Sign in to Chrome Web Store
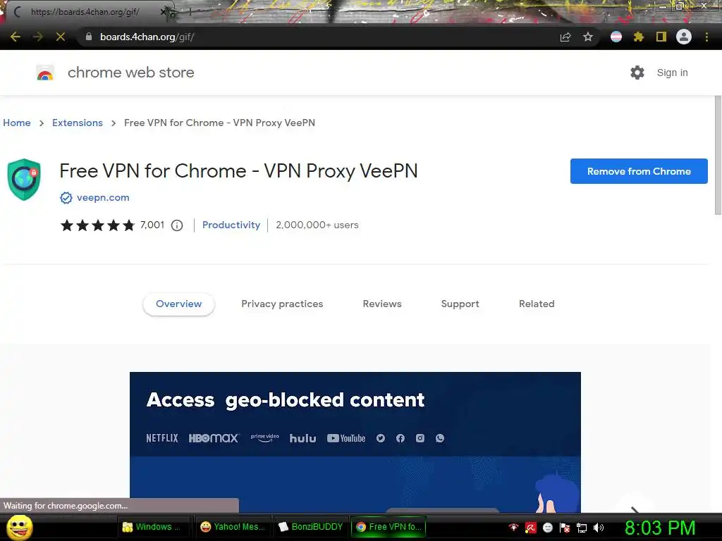This screenshot has width=722, height=541. click(x=672, y=73)
